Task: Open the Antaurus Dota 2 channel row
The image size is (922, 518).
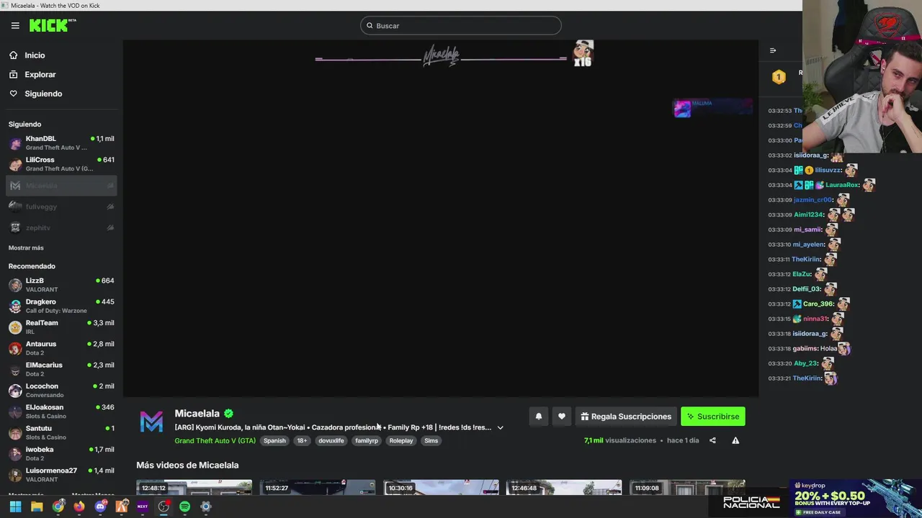Action: coord(61,348)
